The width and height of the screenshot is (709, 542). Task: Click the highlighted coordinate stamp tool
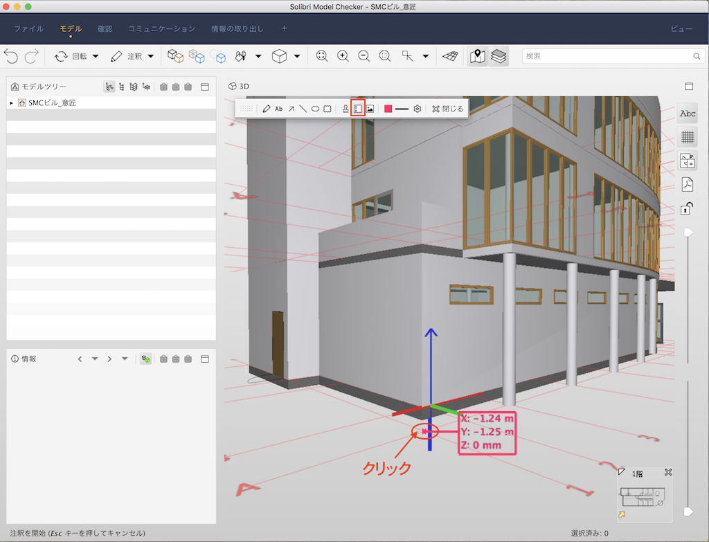pyautogui.click(x=358, y=109)
